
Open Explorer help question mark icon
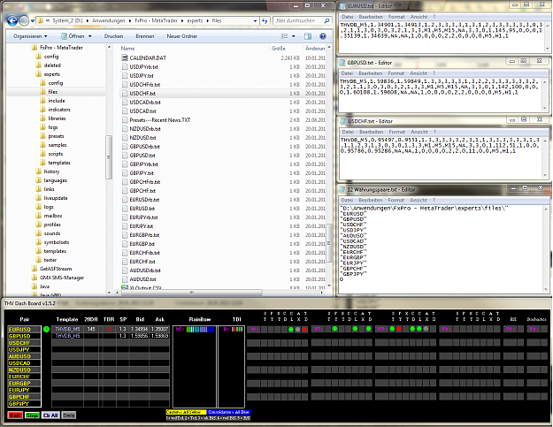tap(322, 36)
